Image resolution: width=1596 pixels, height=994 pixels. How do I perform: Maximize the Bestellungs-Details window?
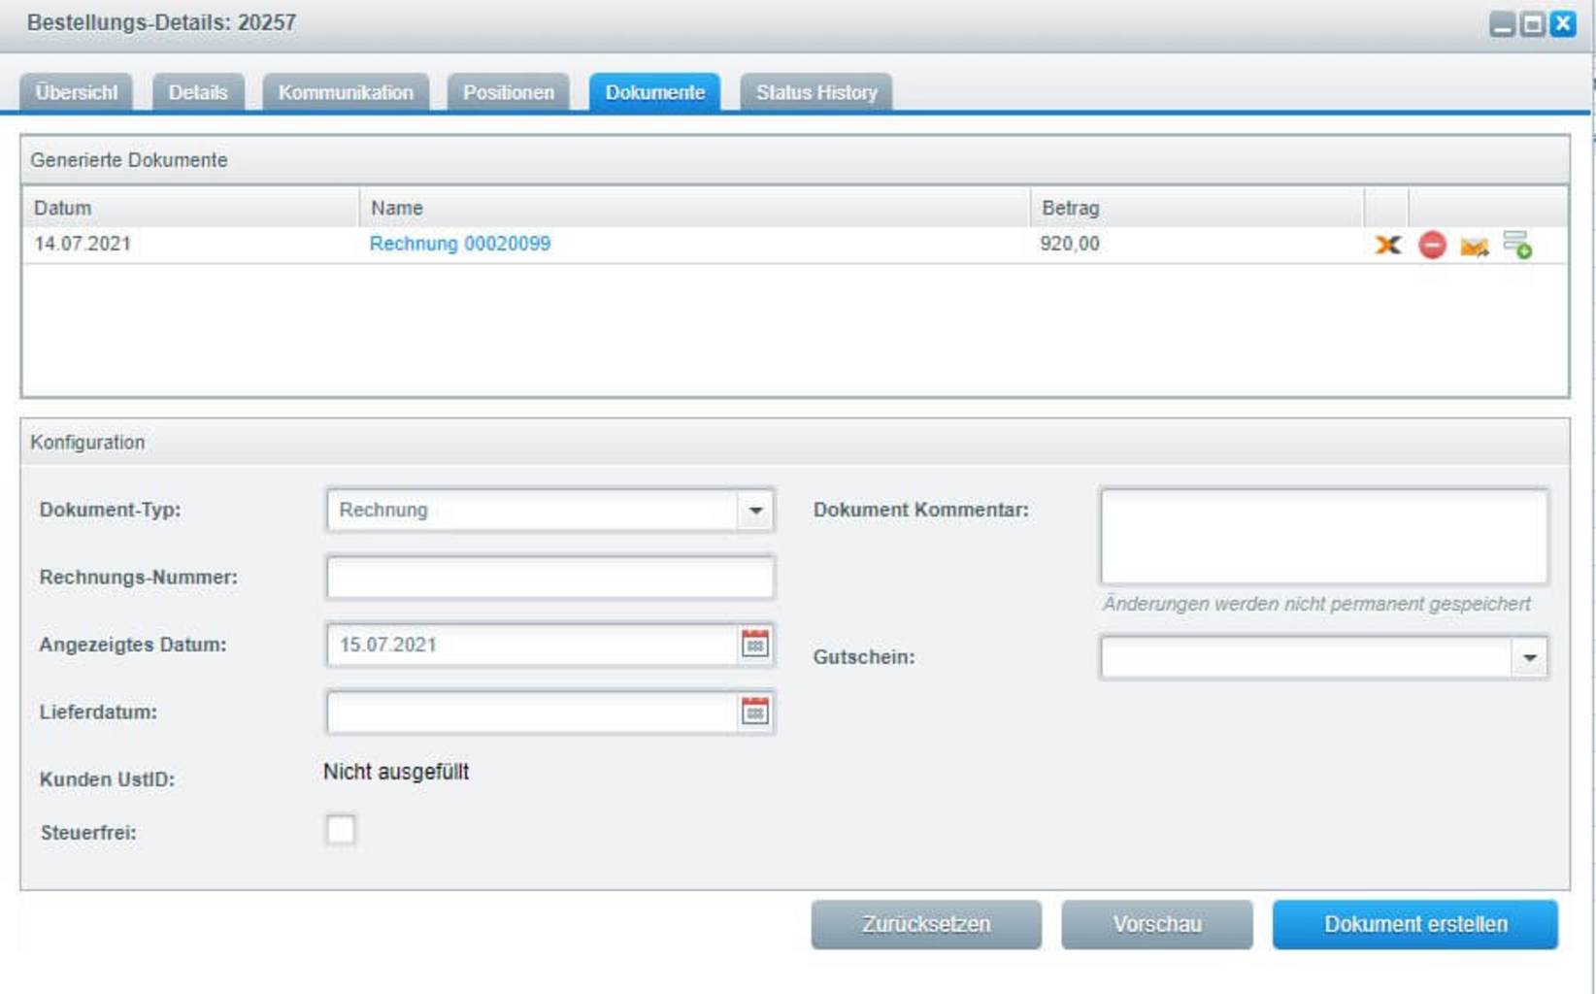(1532, 24)
